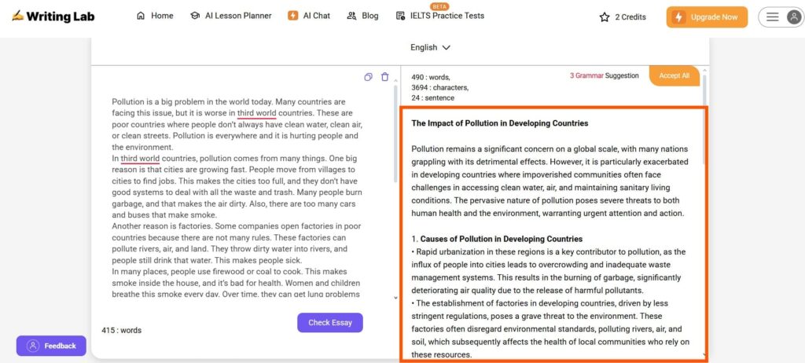The width and height of the screenshot is (805, 363).
Task: Open AI Chat page
Action: (309, 16)
